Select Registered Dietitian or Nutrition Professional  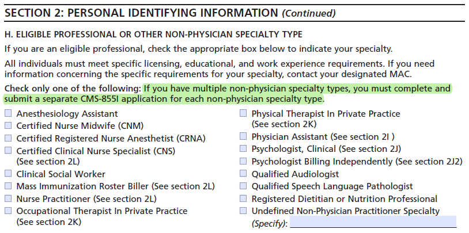(244, 198)
